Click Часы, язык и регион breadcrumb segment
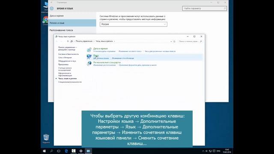 click(x=104, y=41)
